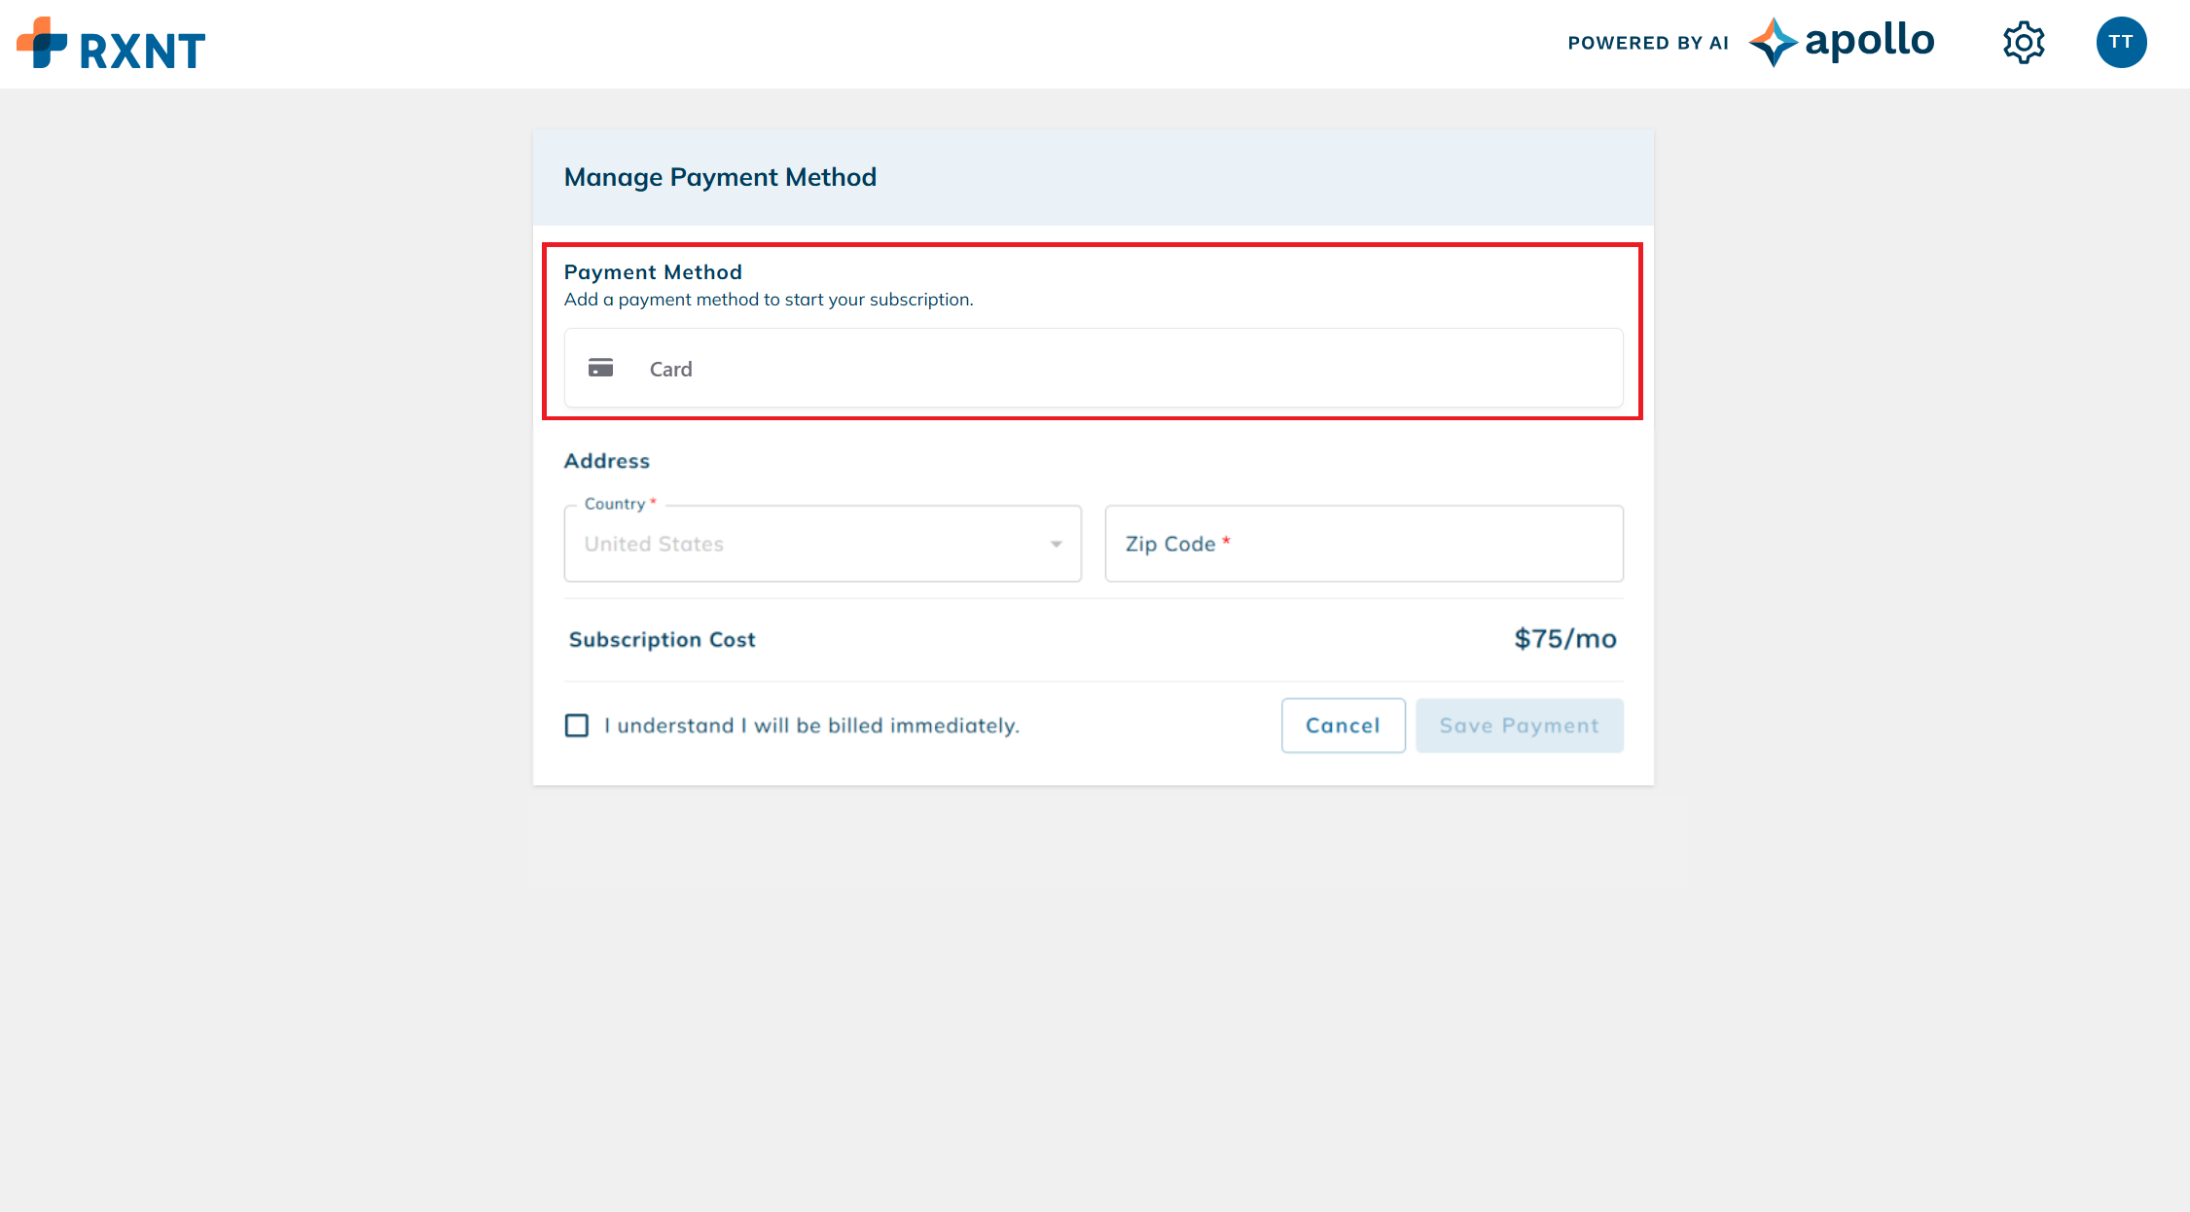Click the Apollo star logo
Viewport: 2190px width, 1212px height.
pyautogui.click(x=1773, y=43)
